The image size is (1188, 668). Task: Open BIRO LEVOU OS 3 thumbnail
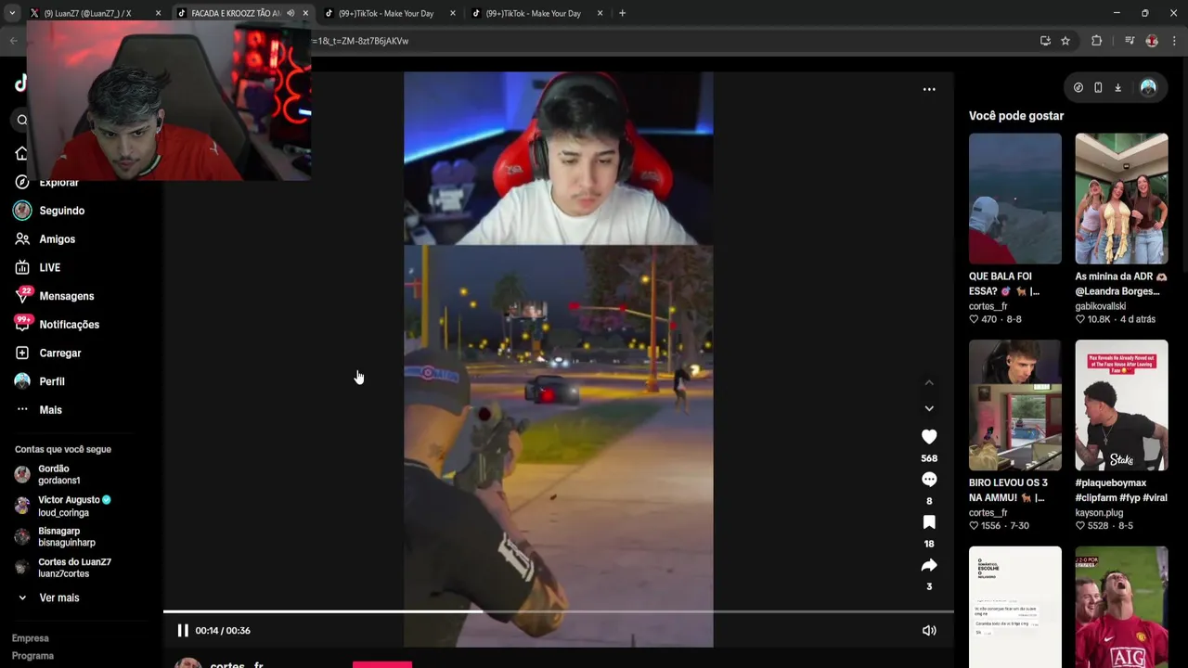1015,405
